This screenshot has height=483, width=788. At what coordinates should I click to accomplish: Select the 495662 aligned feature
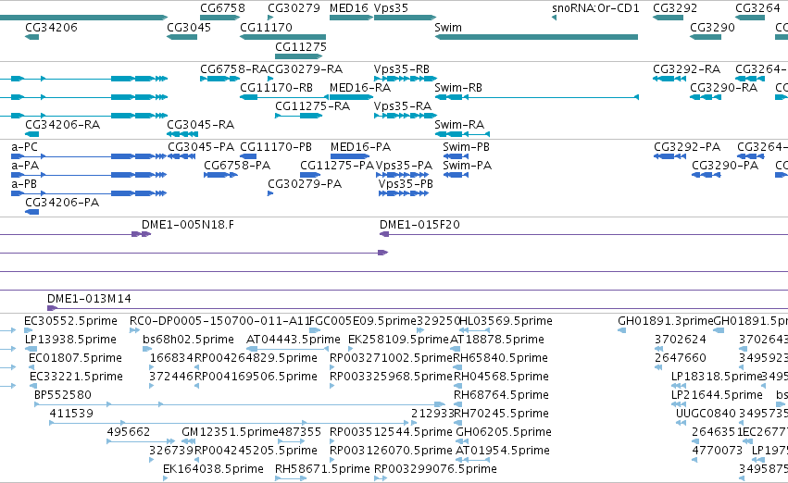[142, 441]
